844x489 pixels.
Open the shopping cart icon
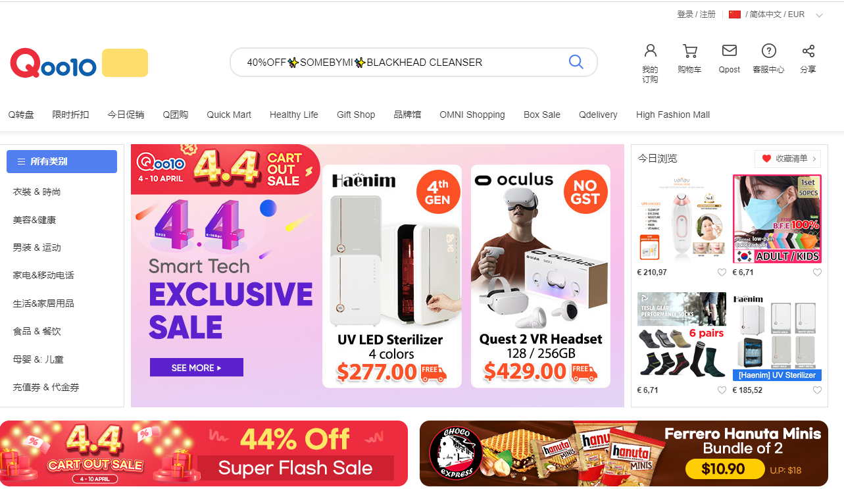pos(689,51)
